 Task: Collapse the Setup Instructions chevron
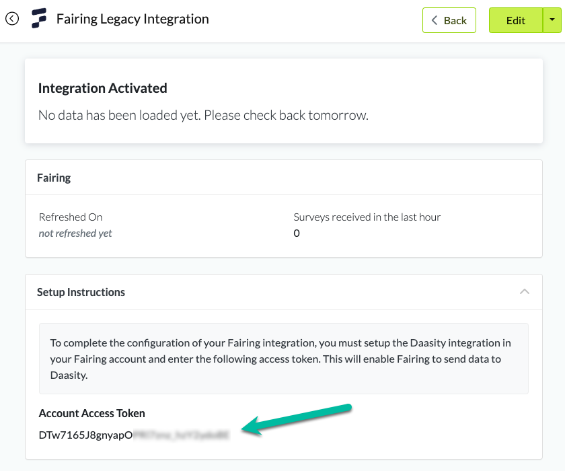(525, 292)
